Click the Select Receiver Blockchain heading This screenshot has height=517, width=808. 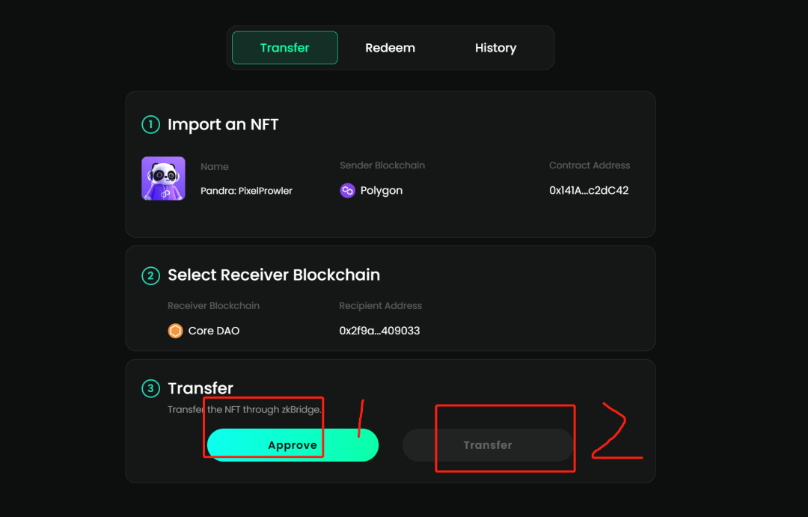coord(274,275)
